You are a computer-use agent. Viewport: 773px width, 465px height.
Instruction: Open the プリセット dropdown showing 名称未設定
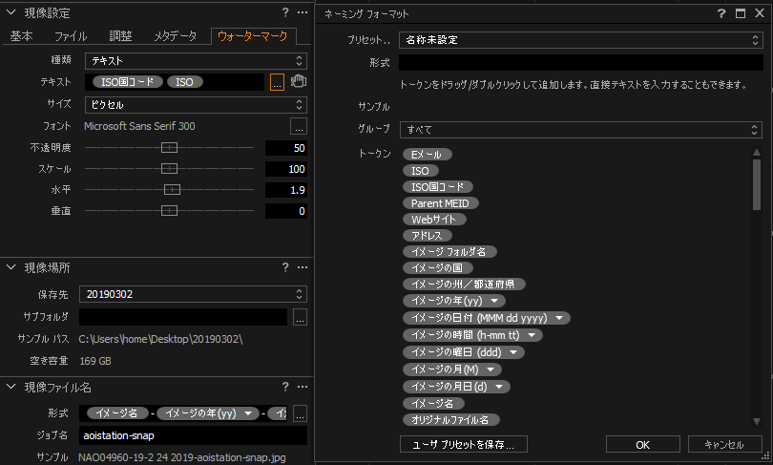(x=581, y=40)
